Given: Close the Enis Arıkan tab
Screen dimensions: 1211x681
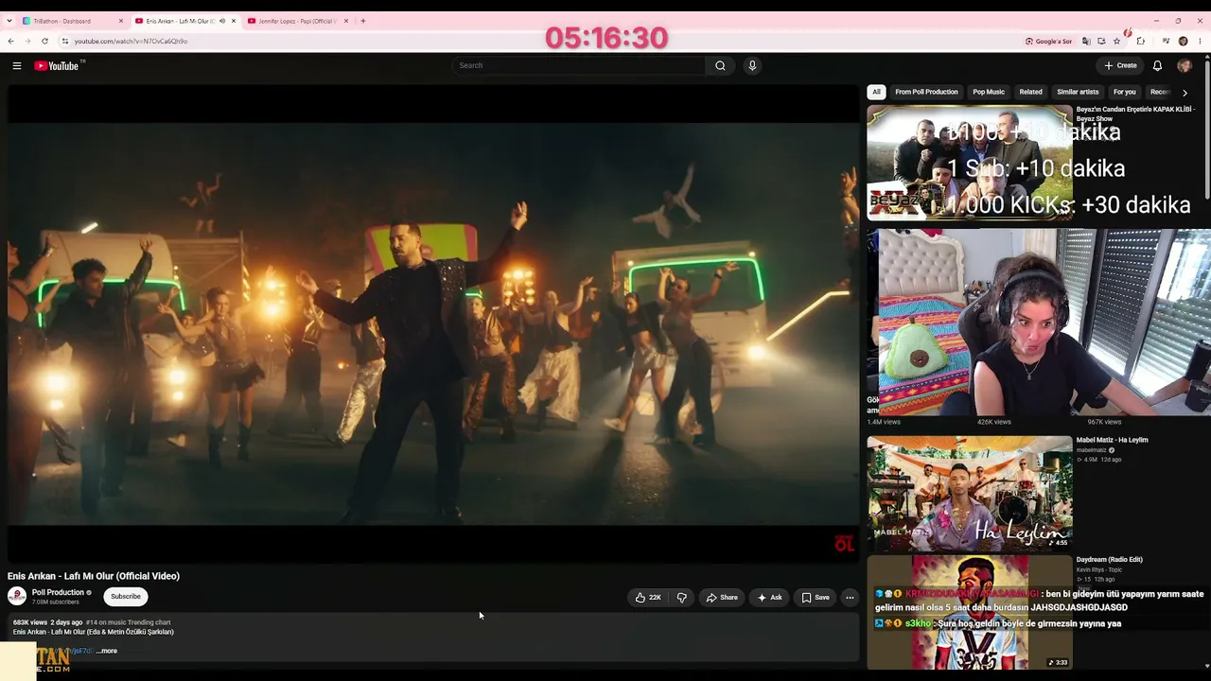Looking at the screenshot, I should tap(234, 21).
